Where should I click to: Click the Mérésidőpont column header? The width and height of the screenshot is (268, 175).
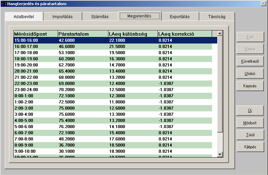[36, 34]
